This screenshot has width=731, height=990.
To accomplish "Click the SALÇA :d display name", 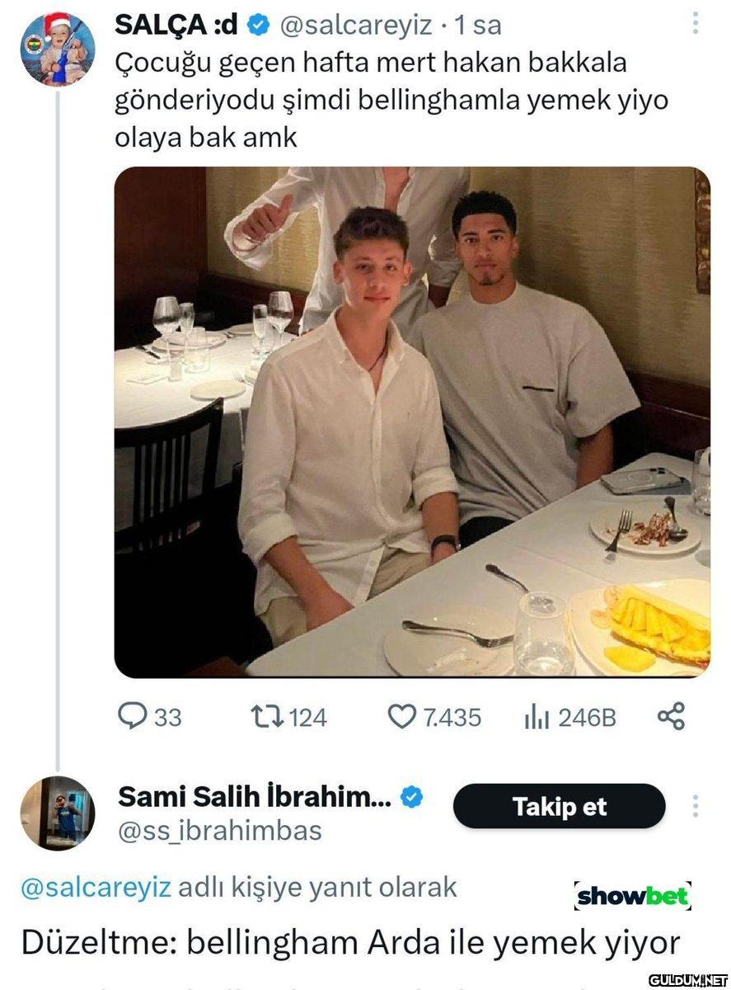I will tap(176, 26).
